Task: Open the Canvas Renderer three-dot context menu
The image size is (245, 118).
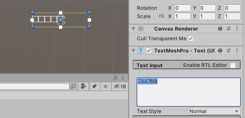Action: click(x=237, y=29)
